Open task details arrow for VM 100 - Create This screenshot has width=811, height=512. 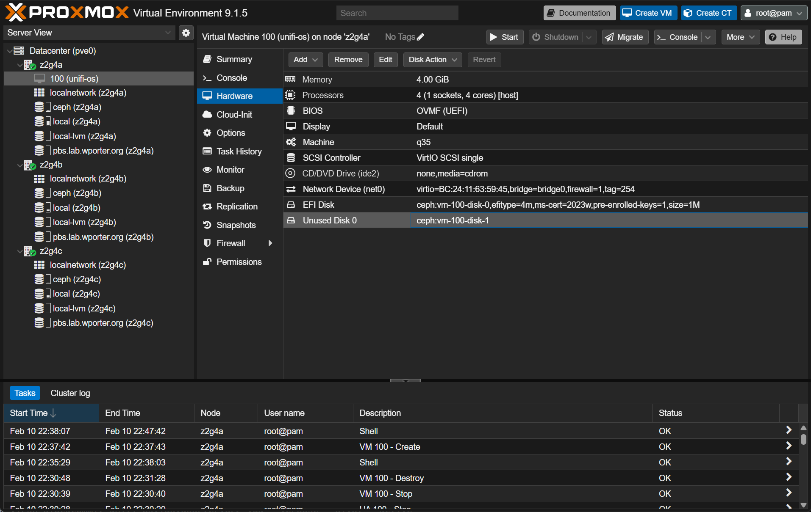[x=789, y=446]
